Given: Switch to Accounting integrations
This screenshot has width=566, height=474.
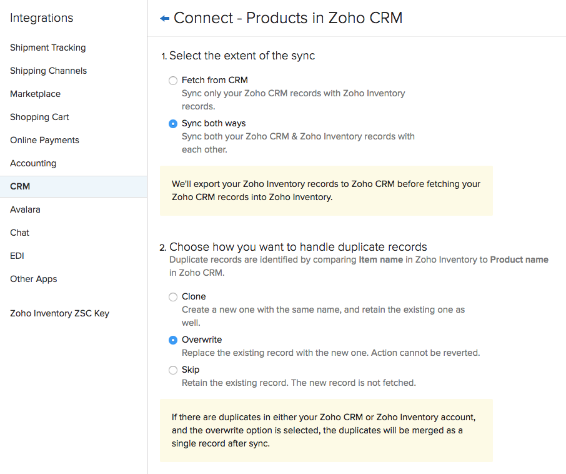Looking at the screenshot, I should pyautogui.click(x=33, y=163).
